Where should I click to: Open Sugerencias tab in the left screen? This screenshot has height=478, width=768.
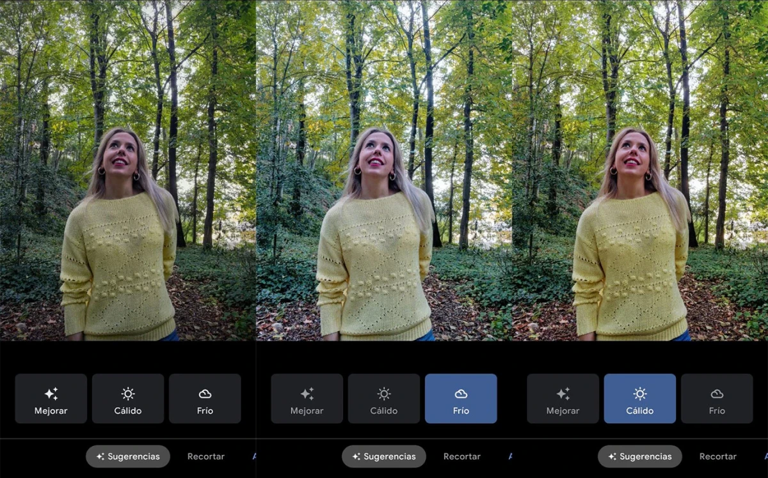pyautogui.click(x=128, y=456)
